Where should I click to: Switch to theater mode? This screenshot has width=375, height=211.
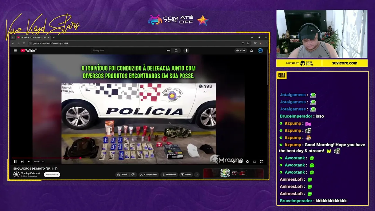[x=255, y=161]
